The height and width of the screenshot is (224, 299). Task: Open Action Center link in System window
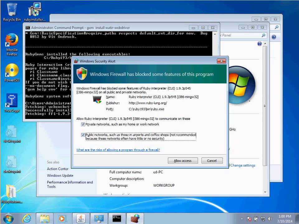coord(58,169)
